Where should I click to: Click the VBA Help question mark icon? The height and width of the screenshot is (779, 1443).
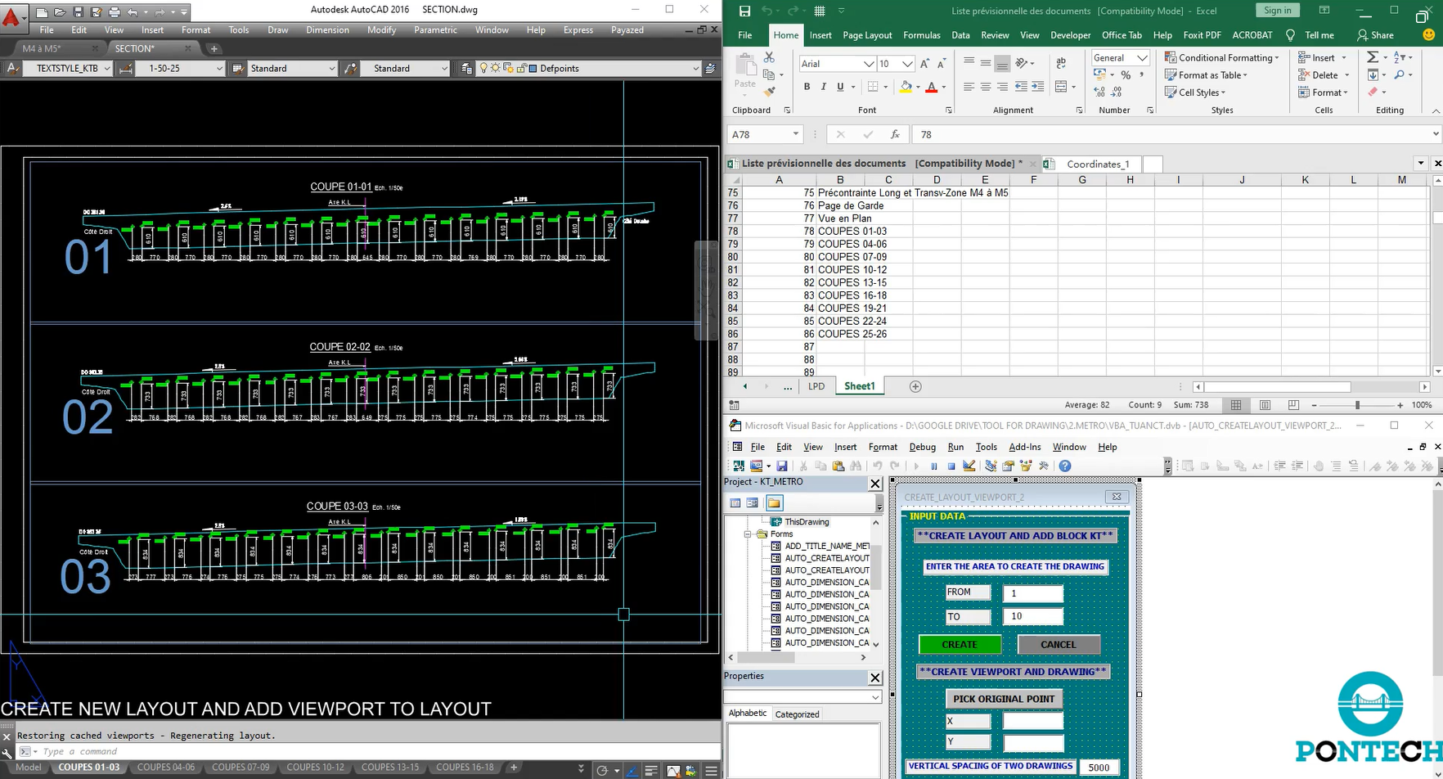tap(1064, 466)
